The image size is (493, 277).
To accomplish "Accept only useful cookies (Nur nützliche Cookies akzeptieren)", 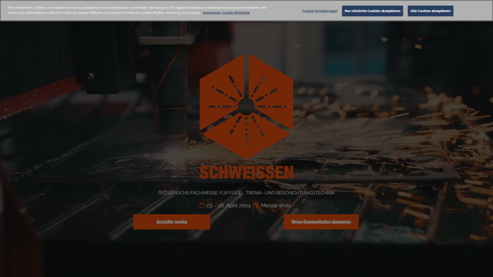I will pos(372,11).
